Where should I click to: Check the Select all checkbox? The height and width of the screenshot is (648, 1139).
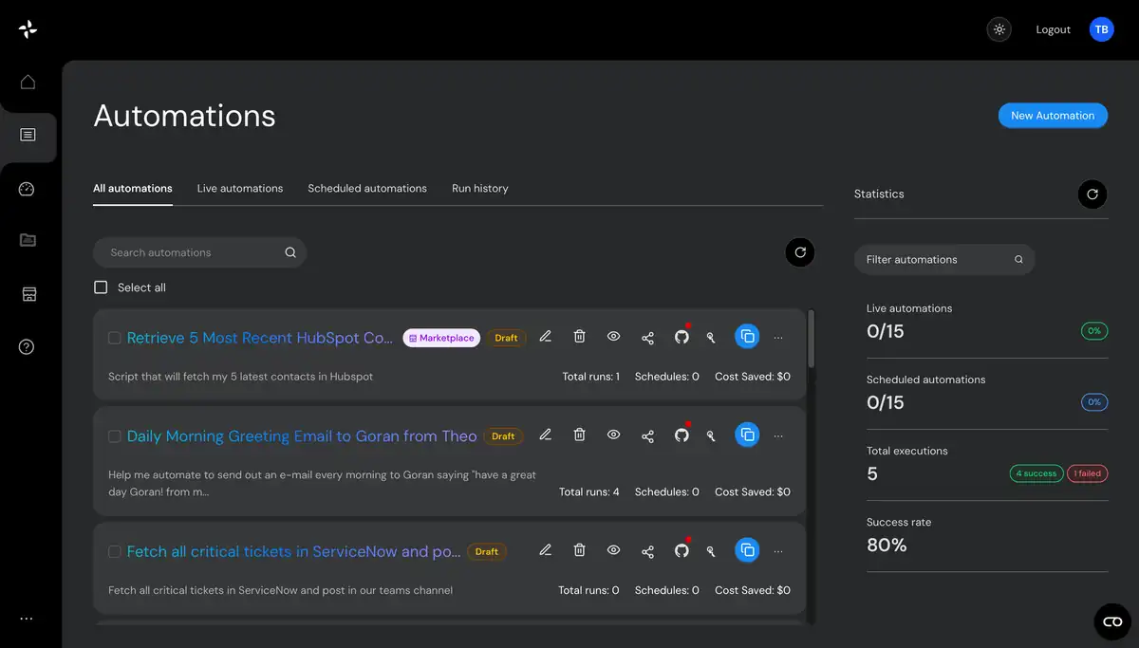click(101, 287)
